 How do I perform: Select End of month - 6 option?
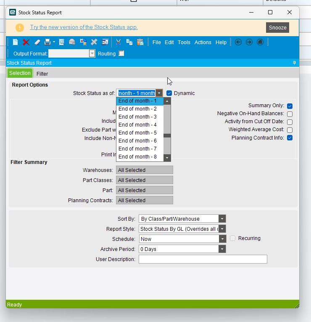[140, 141]
